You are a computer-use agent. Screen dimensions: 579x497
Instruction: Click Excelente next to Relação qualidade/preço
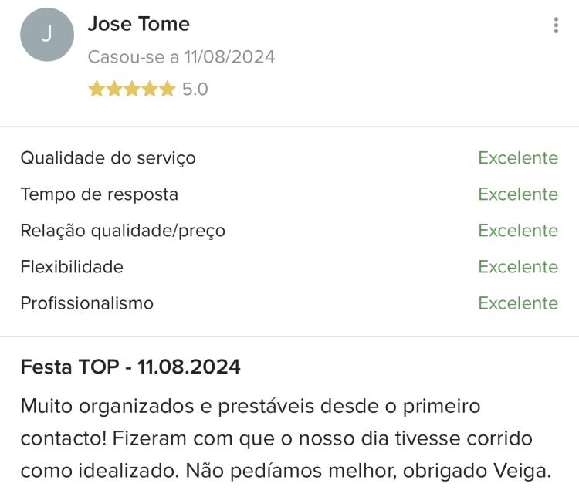click(x=518, y=231)
